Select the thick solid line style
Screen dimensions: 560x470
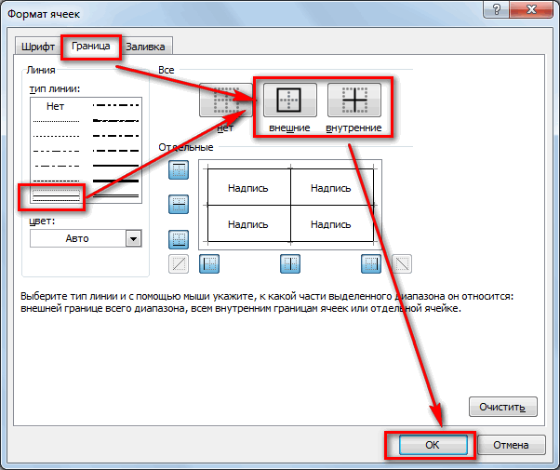click(115, 181)
